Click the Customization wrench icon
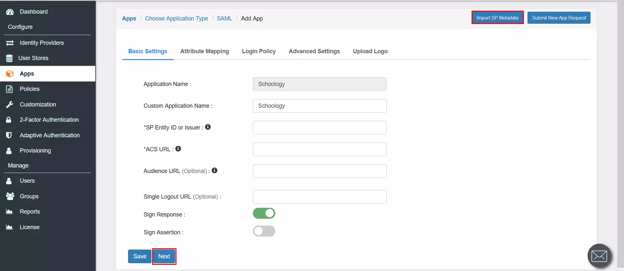This screenshot has width=624, height=271. [x=9, y=105]
